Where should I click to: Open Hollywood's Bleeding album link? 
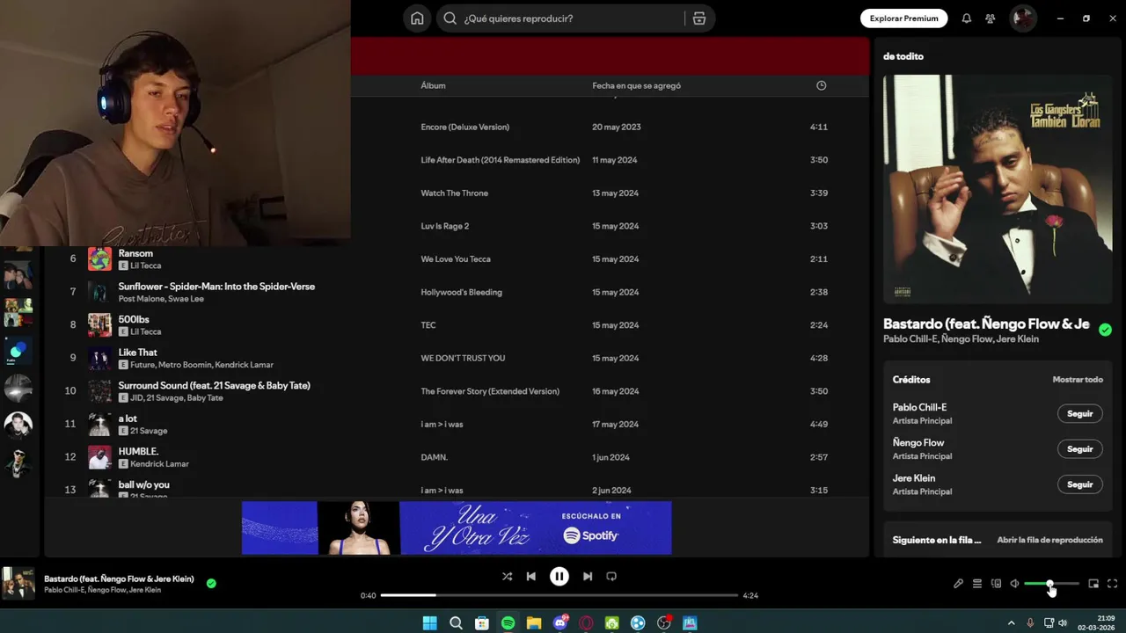tap(461, 292)
